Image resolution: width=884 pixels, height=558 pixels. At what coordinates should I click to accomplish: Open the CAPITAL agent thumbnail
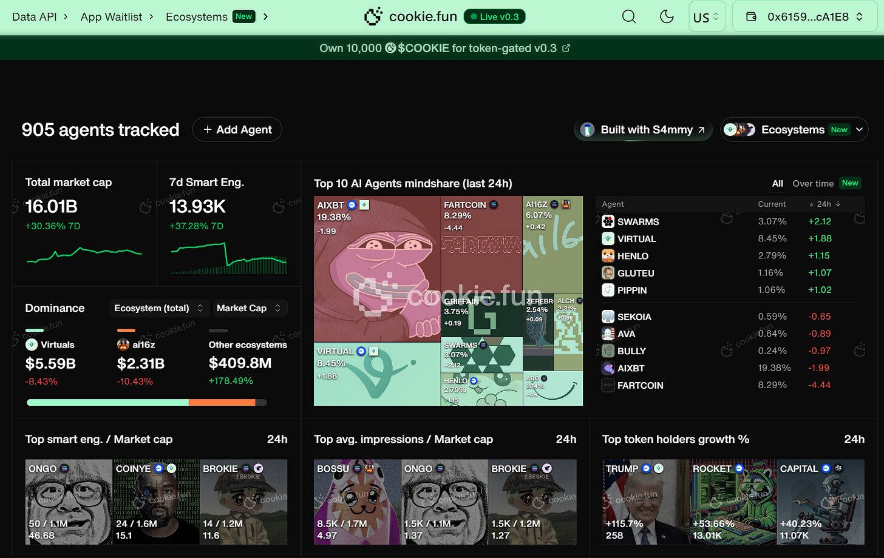(821, 502)
